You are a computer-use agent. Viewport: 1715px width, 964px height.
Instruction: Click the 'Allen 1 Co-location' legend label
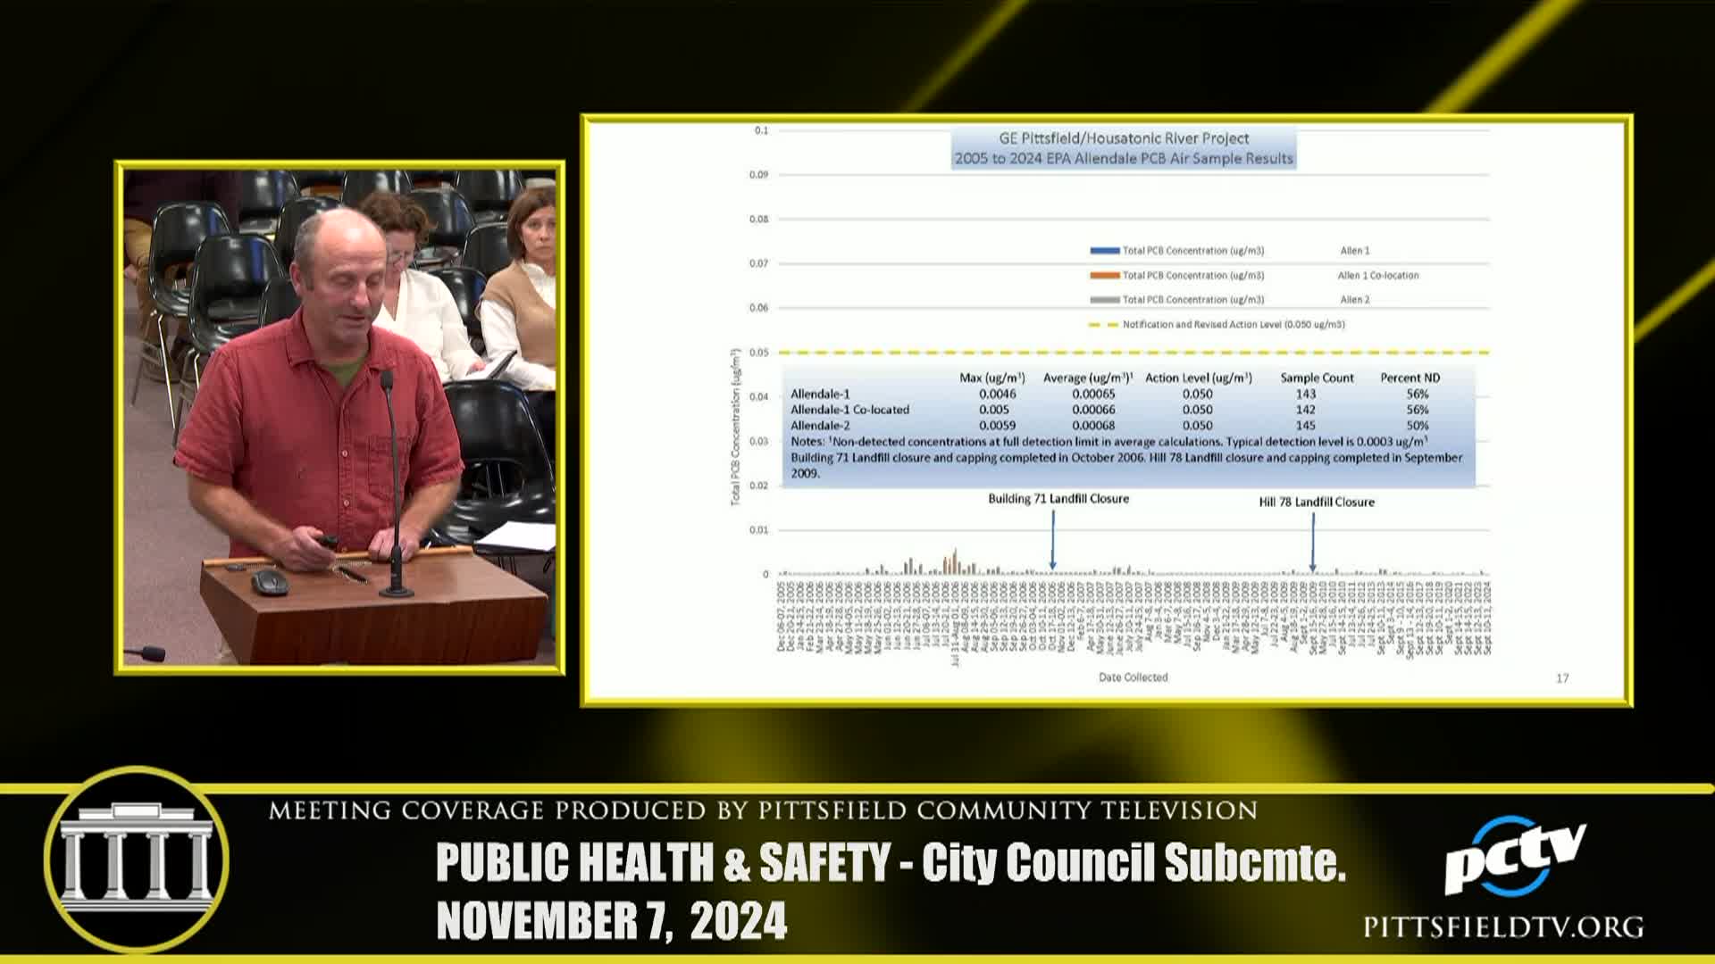tap(1378, 275)
